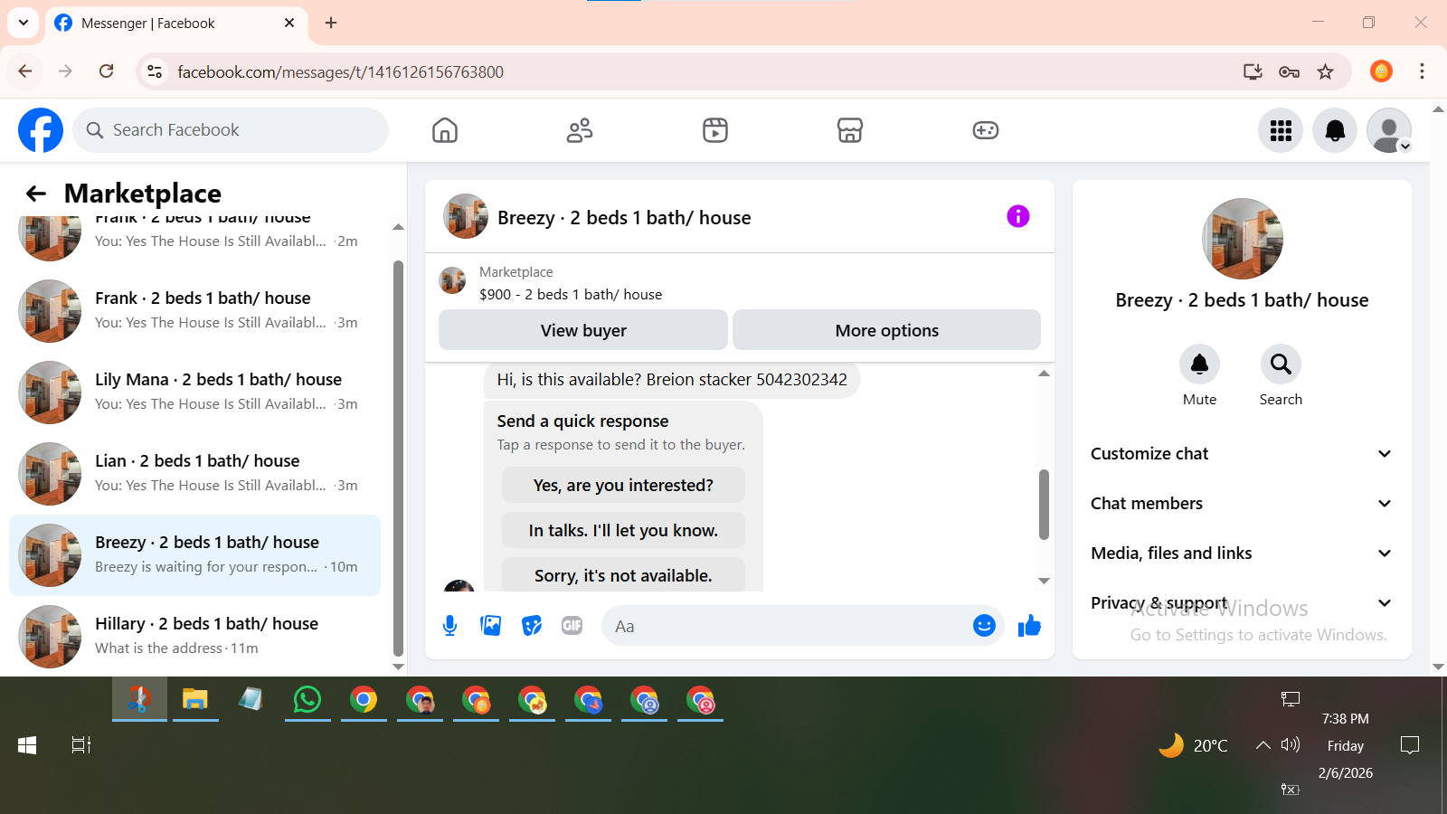Image resolution: width=1447 pixels, height=814 pixels.
Task: Open a new browser tab
Action: [x=331, y=23]
